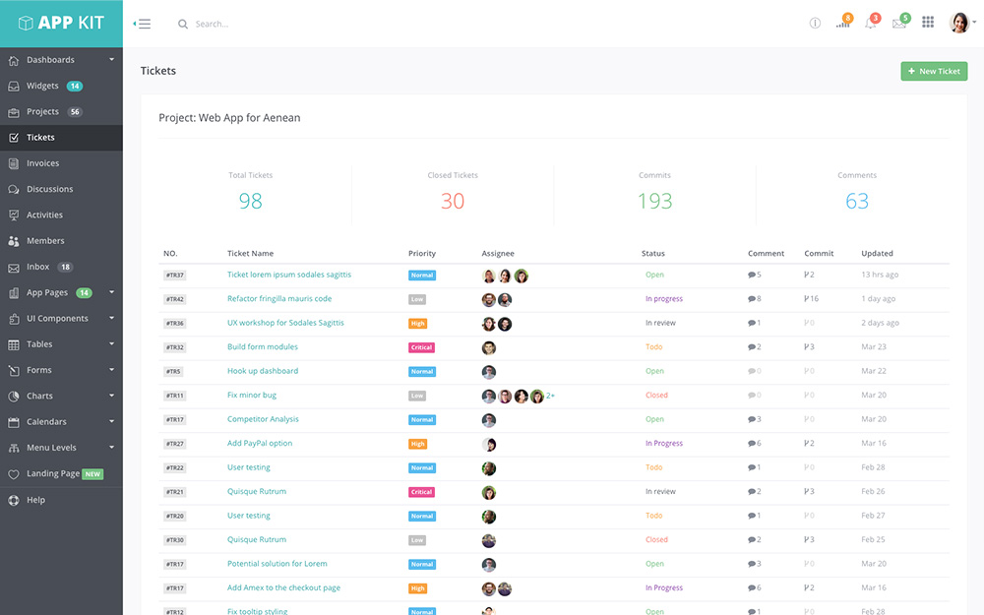Expand the Dashboards sidebar menu
The height and width of the screenshot is (615, 984).
point(61,60)
